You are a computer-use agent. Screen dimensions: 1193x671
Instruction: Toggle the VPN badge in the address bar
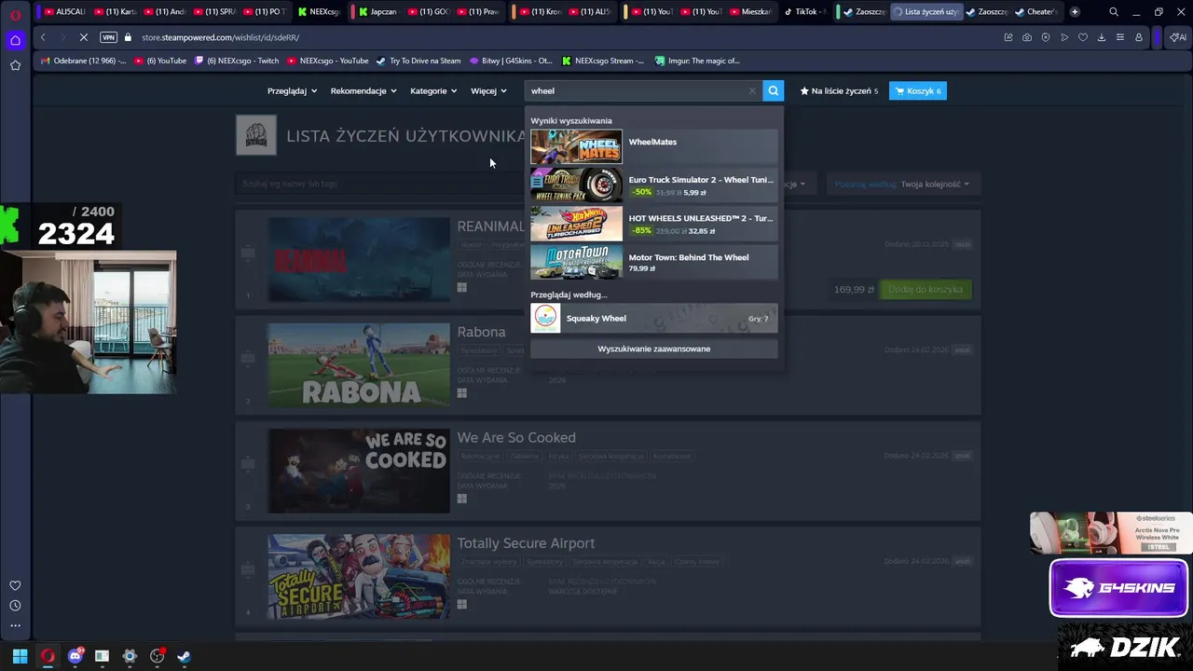coord(108,37)
